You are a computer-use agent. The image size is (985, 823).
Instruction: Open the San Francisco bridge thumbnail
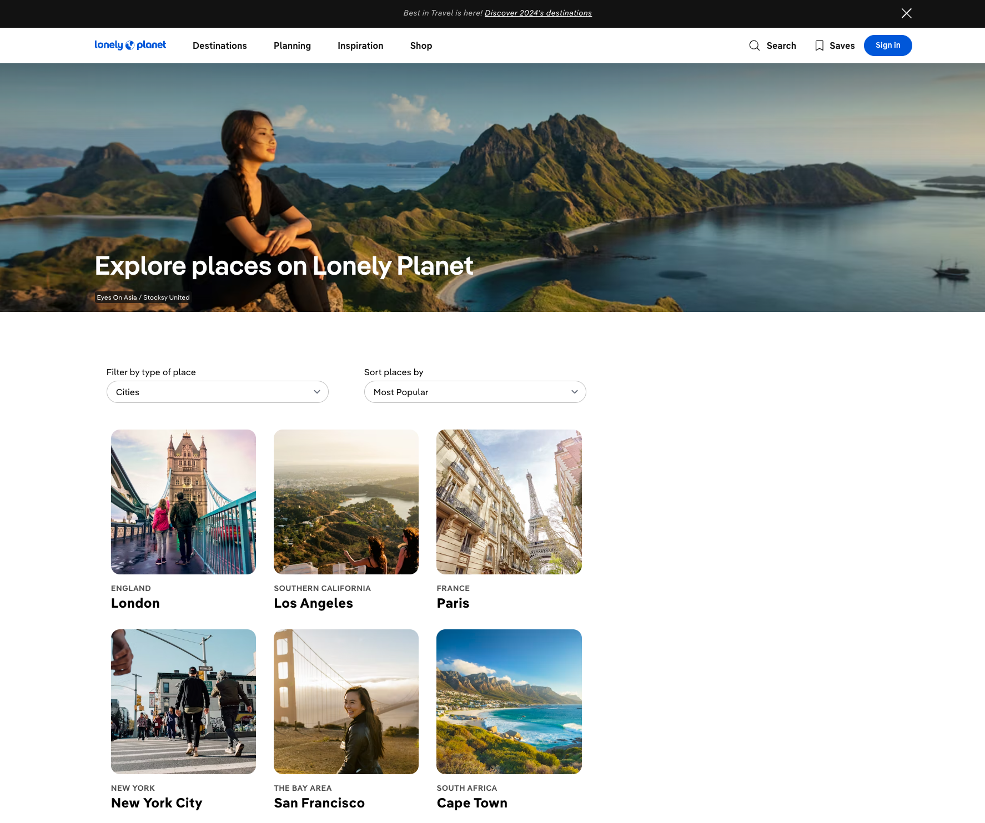pyautogui.click(x=346, y=701)
